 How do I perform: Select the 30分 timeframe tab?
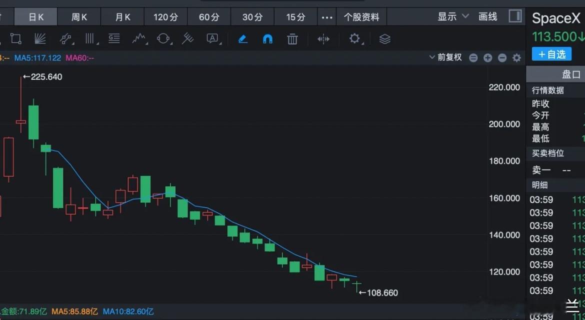(x=252, y=17)
